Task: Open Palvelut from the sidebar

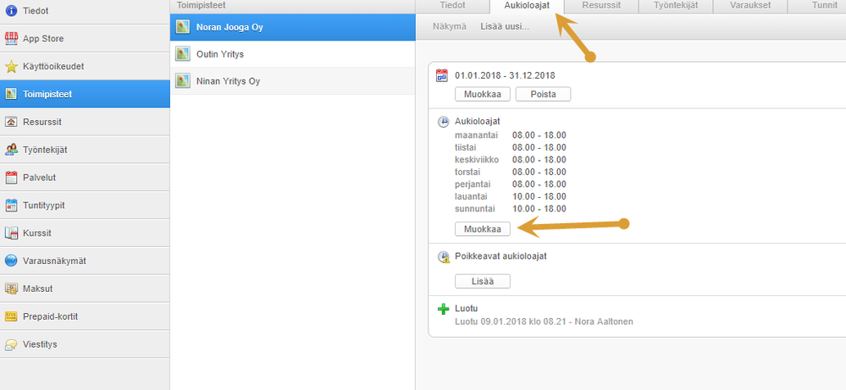Action: click(85, 177)
